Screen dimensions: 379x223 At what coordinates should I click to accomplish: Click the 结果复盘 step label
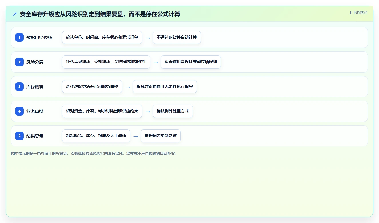(35, 136)
